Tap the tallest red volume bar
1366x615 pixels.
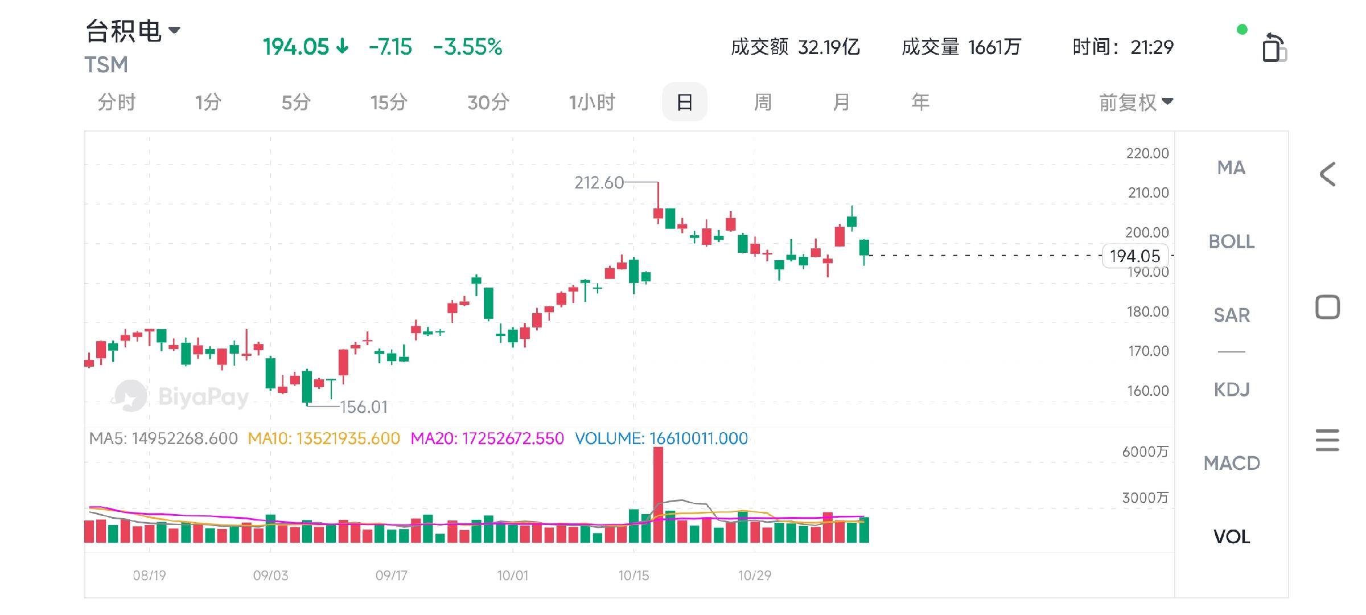pos(658,494)
